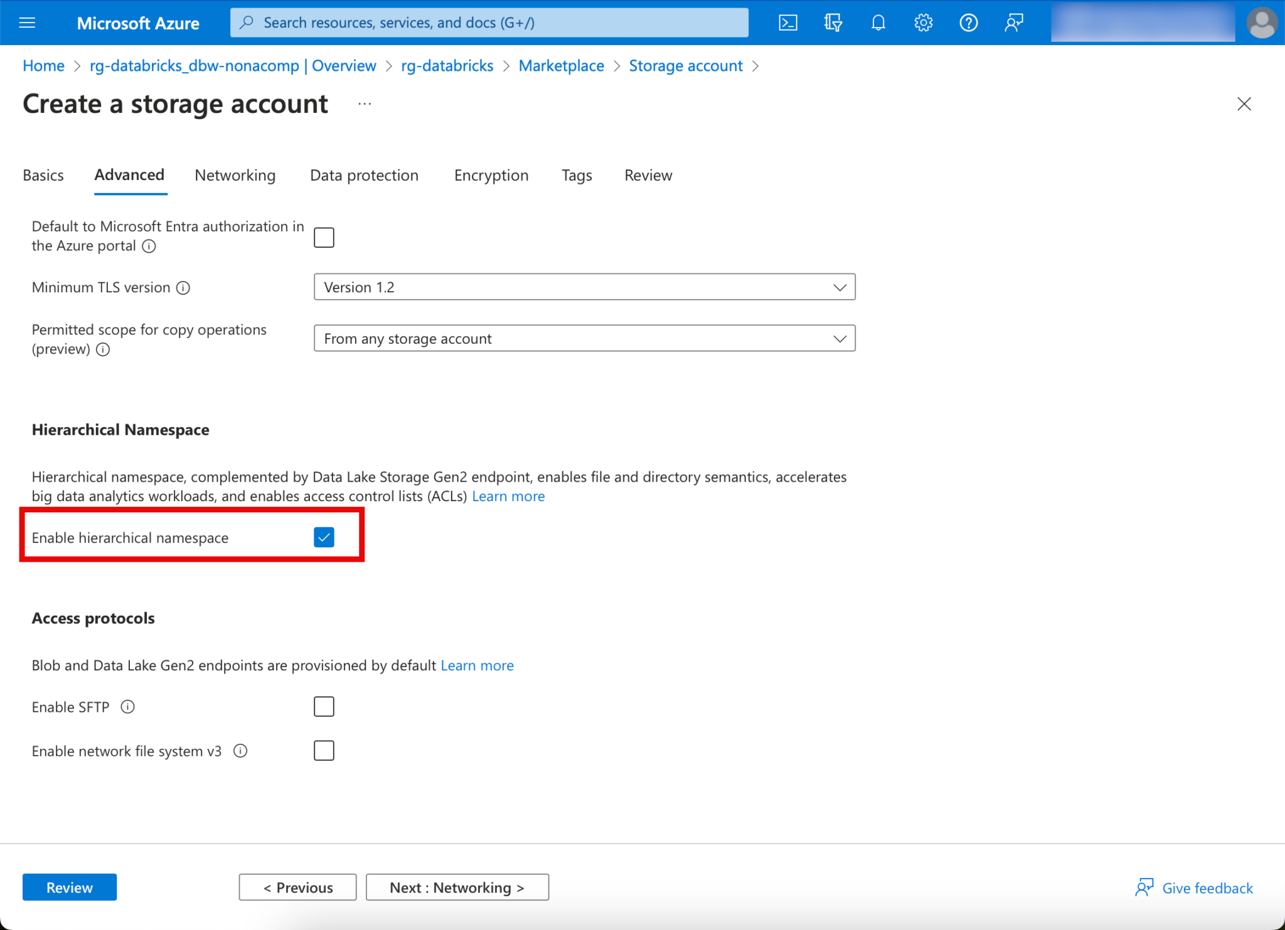Open the portal settings gear

(923, 23)
